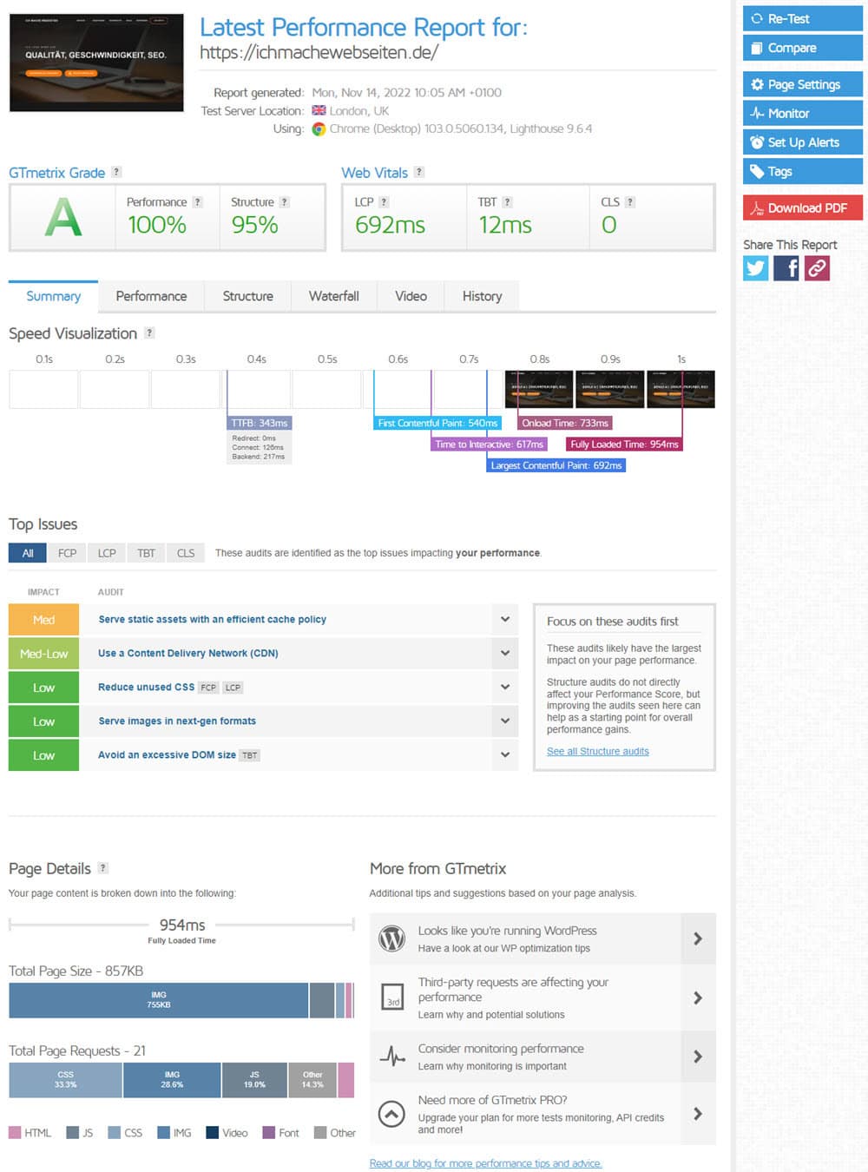This screenshot has width=868, height=1172.
Task: Filter top issues by CLS
Action: [186, 553]
